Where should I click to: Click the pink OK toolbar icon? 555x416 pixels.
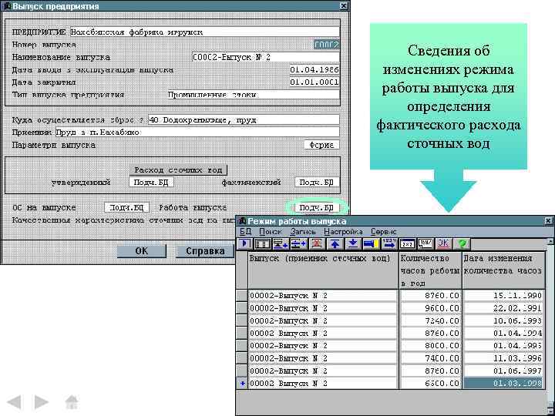tap(443, 243)
